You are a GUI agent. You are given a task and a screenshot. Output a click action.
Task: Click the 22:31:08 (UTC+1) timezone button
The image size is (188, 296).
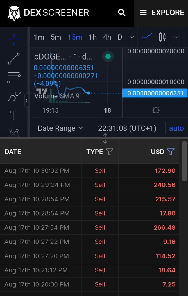coord(127,128)
